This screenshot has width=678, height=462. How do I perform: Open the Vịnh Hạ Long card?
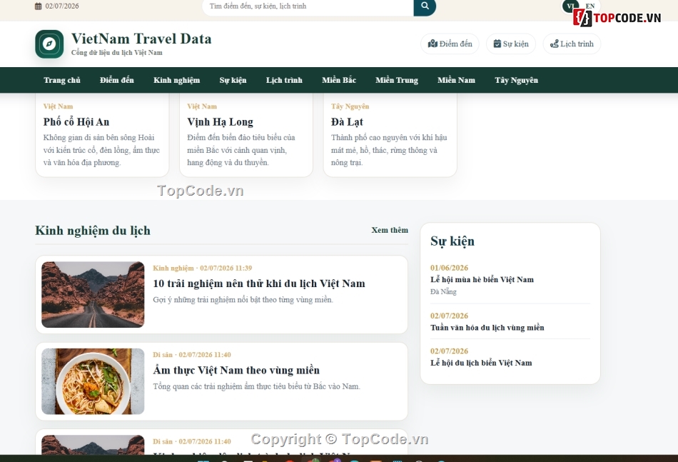(246, 135)
